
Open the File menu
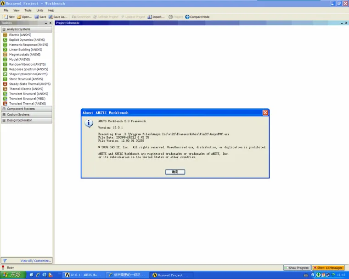tap(6, 10)
